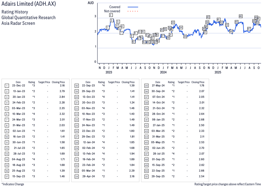Click the 2.84 closing price for 20-Jan-23
Viewport: 264px width, 186px height.
pyautogui.click(x=62, y=97)
